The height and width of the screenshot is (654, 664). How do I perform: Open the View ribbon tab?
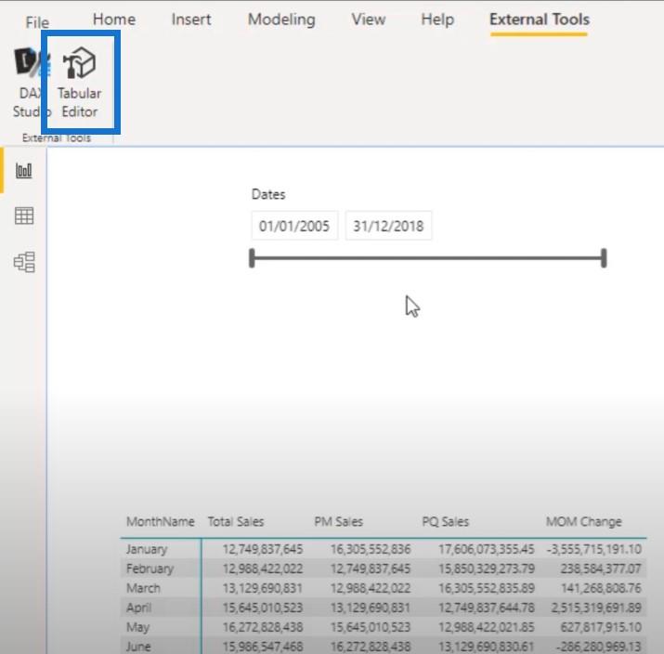367,20
